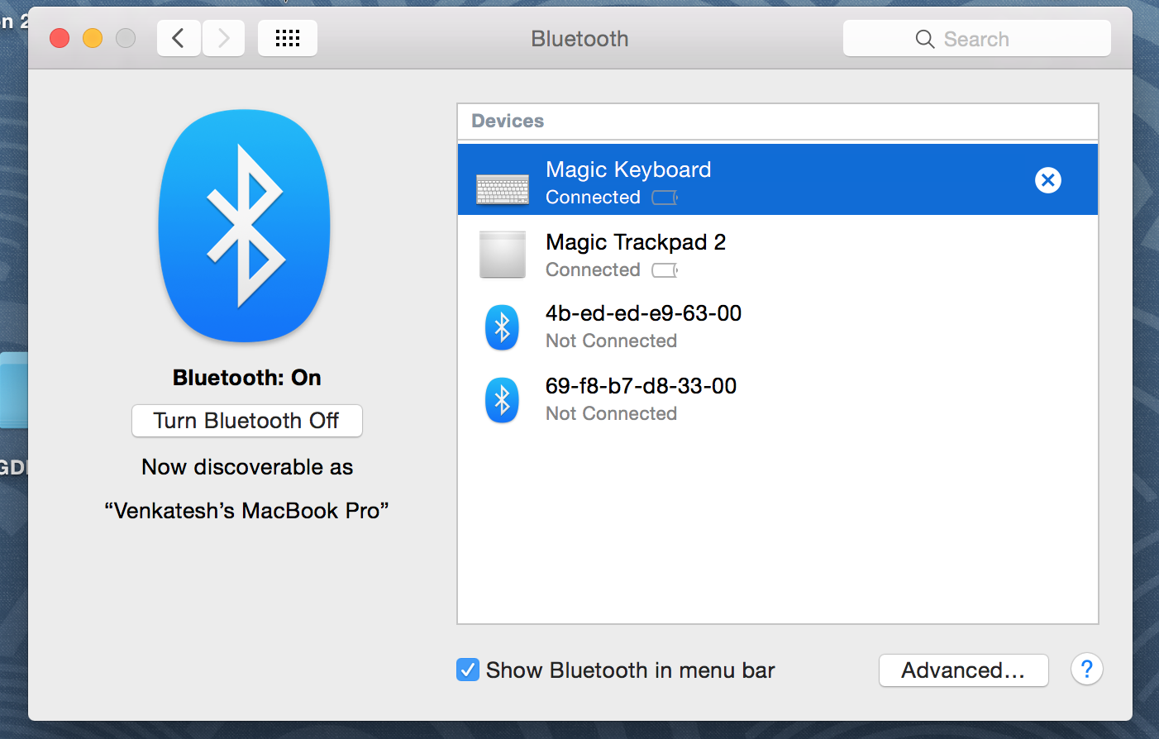Go forward using the right chevron

[x=223, y=38]
